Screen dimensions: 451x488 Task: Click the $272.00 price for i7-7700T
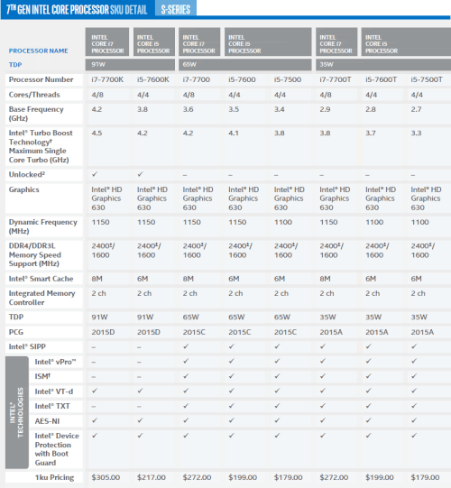(x=334, y=477)
